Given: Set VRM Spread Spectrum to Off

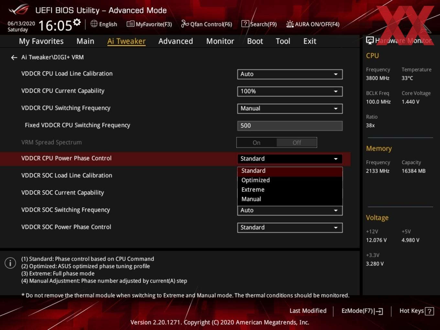Looking at the screenshot, I should tap(297, 143).
